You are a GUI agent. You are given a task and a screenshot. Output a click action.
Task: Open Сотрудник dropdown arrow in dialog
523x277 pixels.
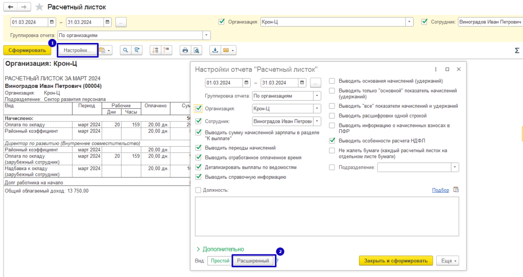(x=317, y=121)
